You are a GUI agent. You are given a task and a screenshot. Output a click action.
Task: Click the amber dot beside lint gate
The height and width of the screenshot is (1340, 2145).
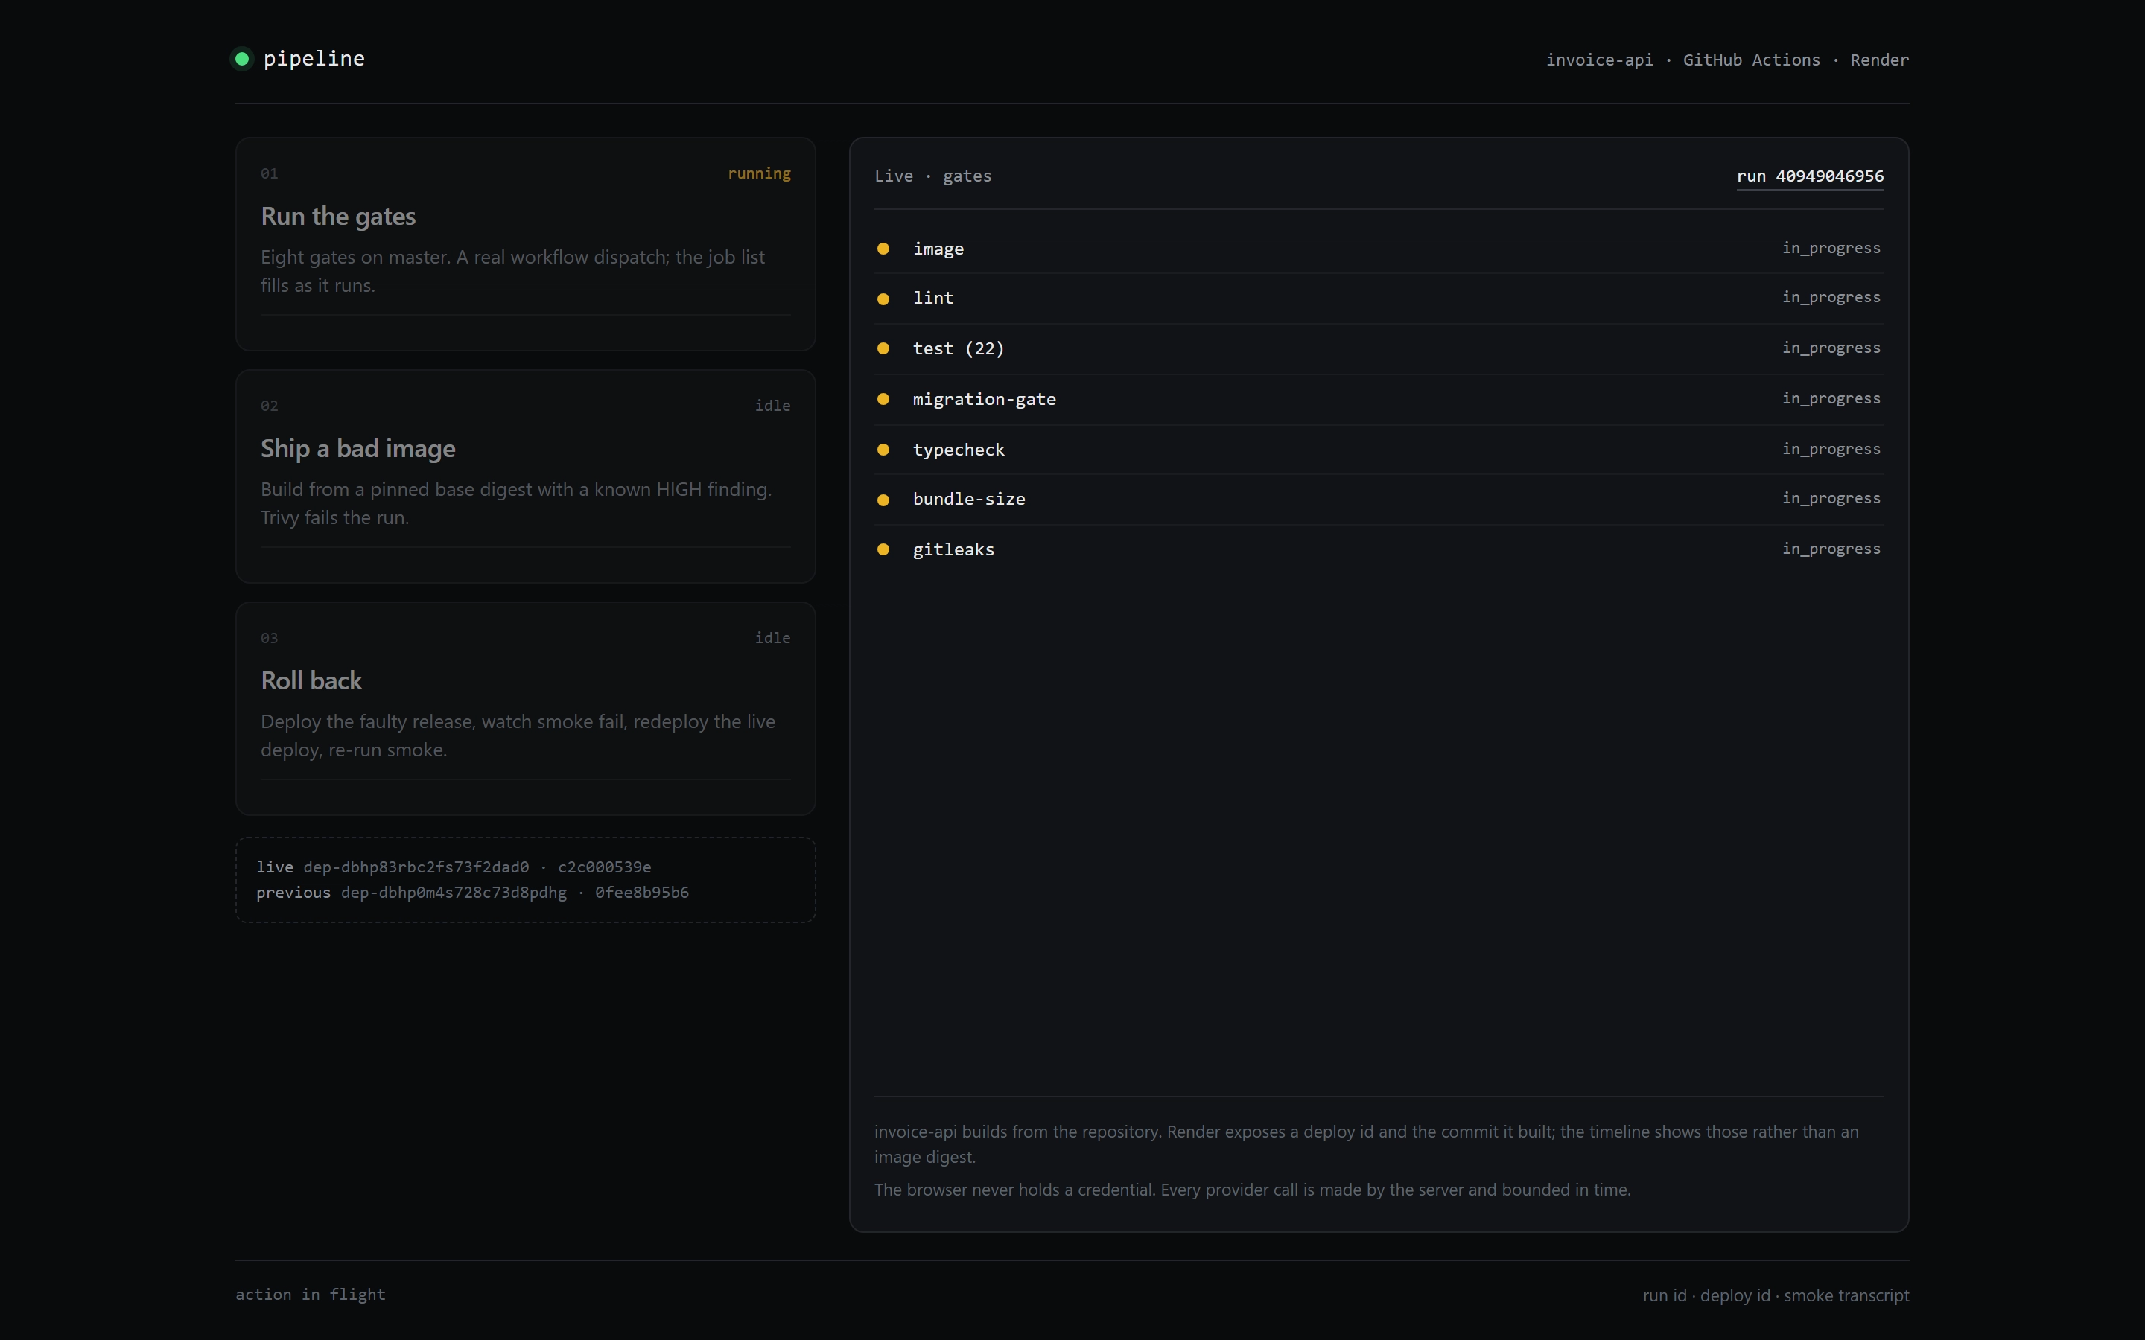[x=883, y=299]
